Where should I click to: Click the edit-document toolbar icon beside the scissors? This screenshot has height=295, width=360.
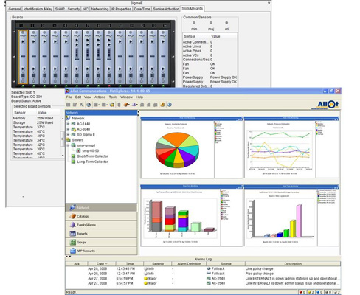(75, 105)
